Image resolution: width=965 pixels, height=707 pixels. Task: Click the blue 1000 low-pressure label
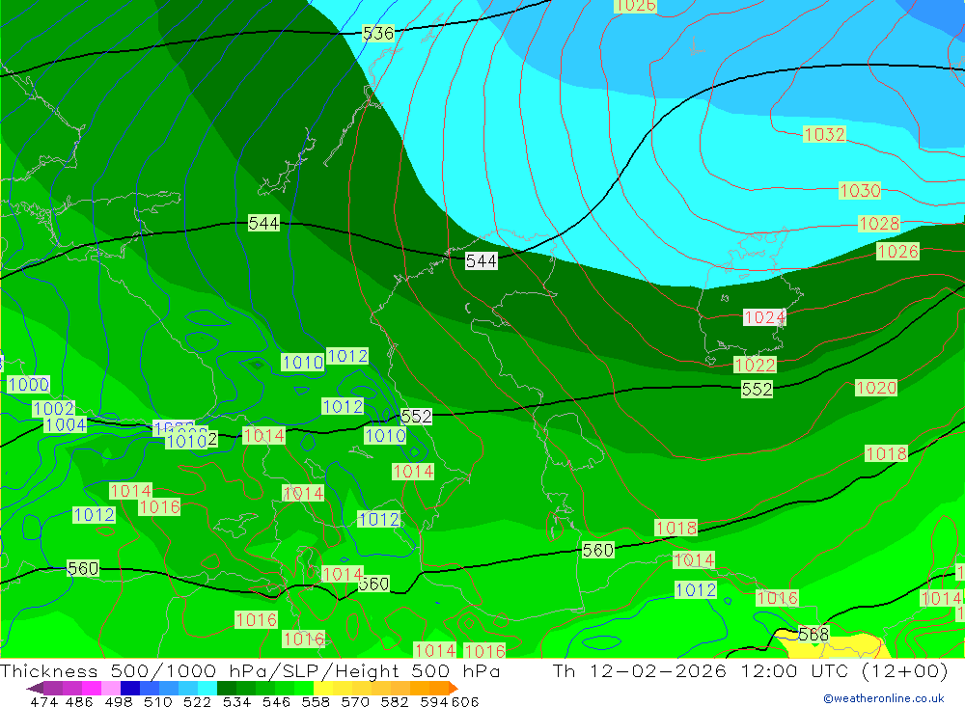pos(28,385)
